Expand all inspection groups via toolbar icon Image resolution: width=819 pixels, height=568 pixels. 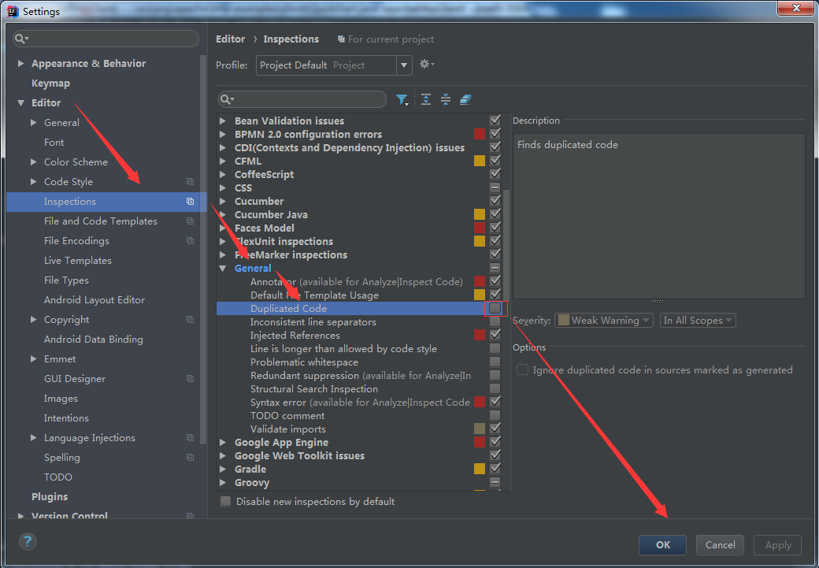pos(425,99)
